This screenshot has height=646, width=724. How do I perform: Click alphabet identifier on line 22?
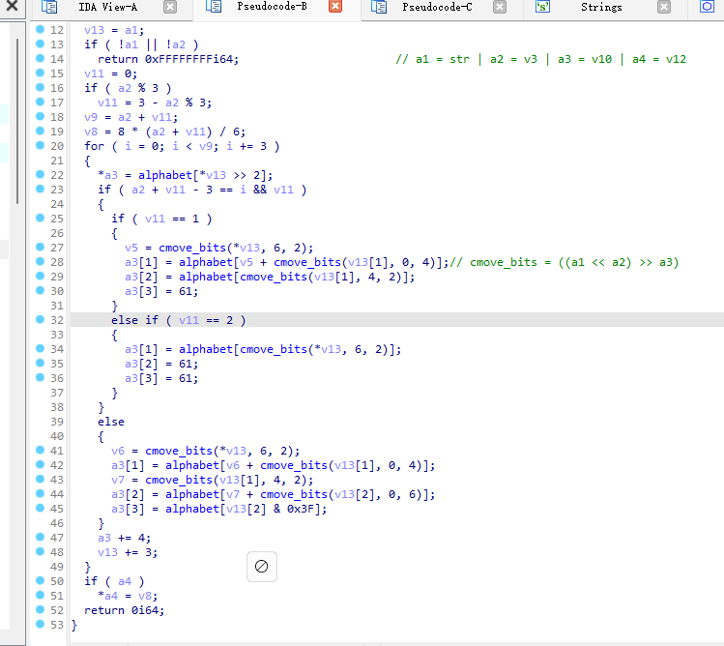click(165, 175)
